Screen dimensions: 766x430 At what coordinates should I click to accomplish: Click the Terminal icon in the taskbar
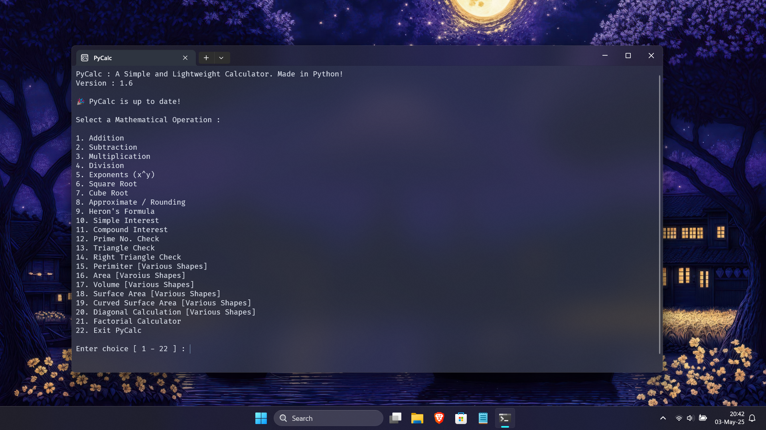(505, 418)
